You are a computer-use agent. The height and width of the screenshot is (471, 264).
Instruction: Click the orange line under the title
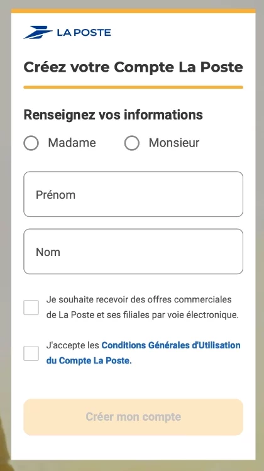click(x=133, y=87)
